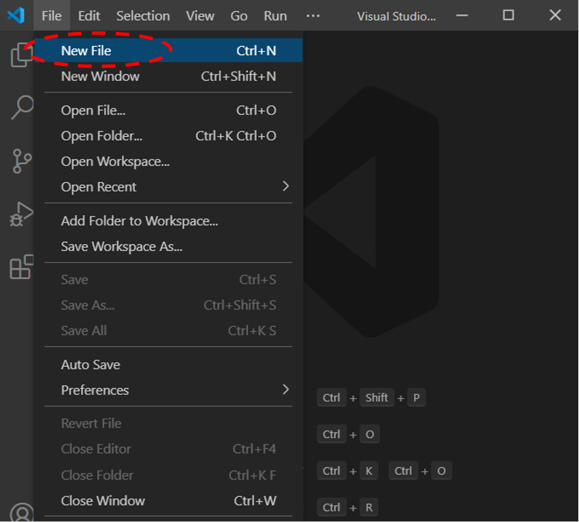Open the Search view icon
579x522 pixels.
tap(22, 108)
